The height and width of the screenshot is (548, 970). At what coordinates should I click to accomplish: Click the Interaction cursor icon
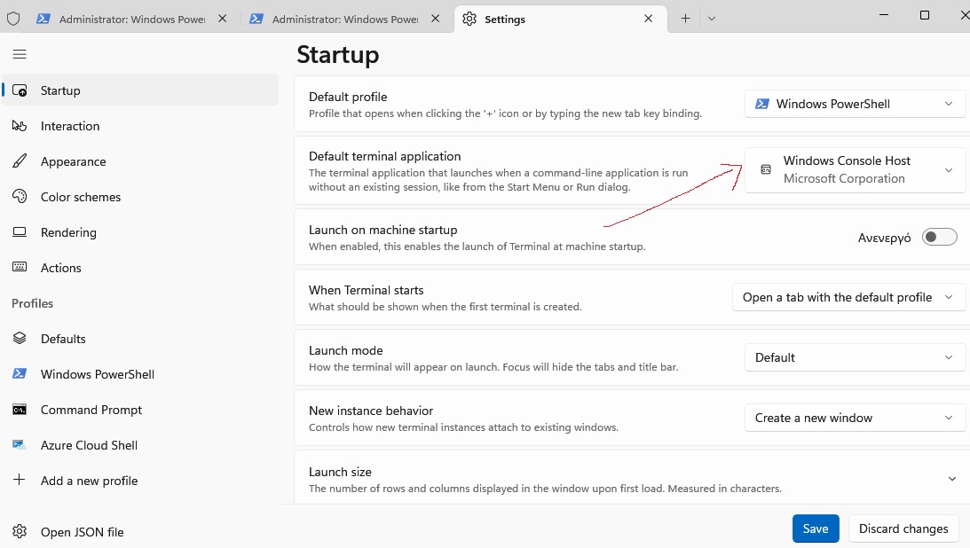click(20, 126)
